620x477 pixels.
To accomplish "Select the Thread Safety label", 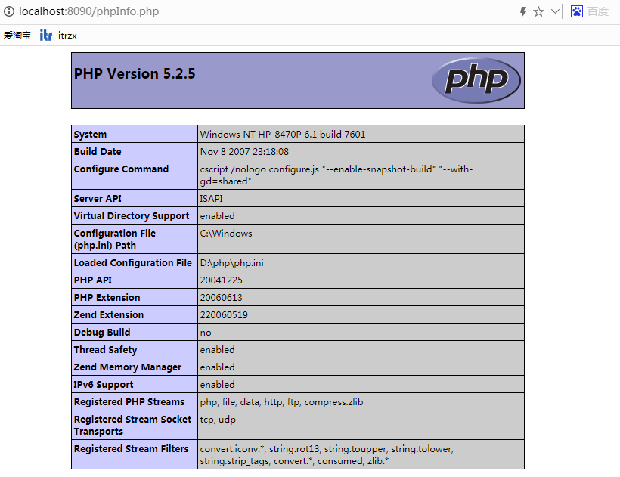I will [105, 350].
